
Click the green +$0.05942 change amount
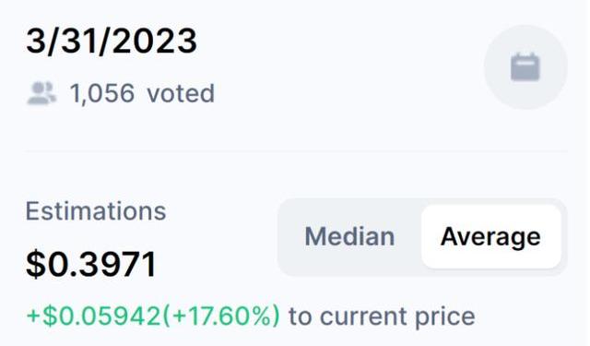pos(94,316)
